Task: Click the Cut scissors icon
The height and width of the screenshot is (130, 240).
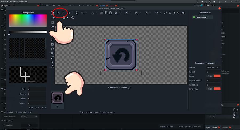Action: tap(102, 13)
